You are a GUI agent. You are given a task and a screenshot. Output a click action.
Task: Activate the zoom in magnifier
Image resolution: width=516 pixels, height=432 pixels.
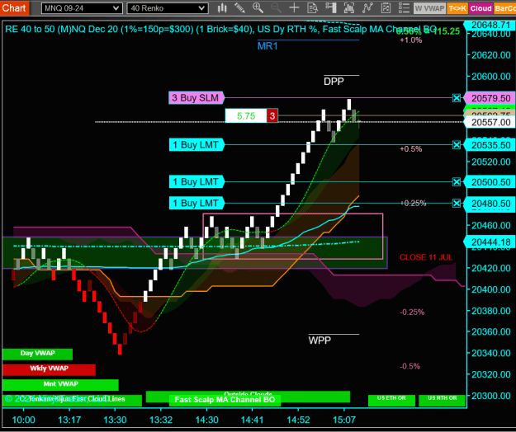258,8
